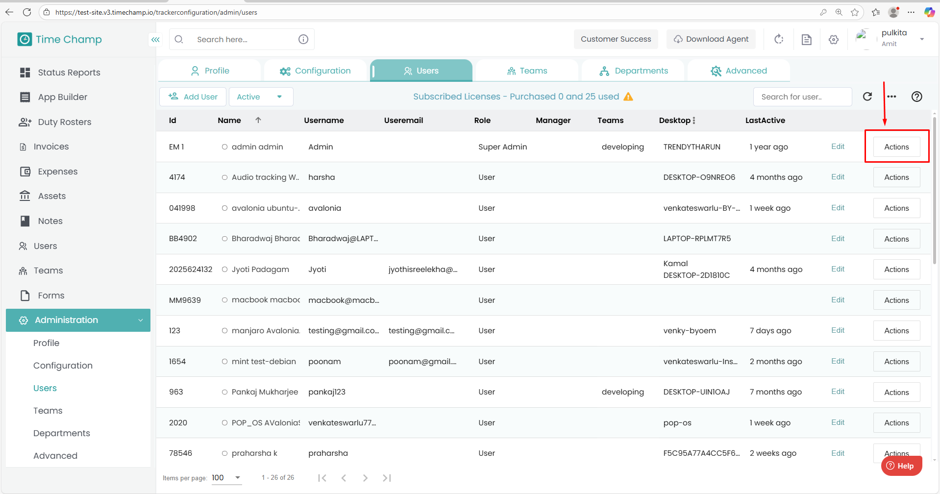
Task: Open the settings gear icon in header
Action: coord(834,39)
